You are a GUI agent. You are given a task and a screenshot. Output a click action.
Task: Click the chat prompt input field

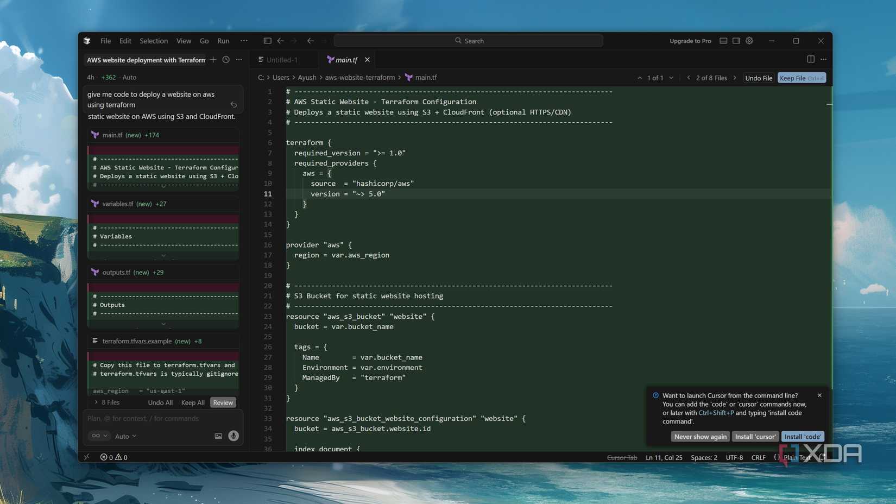[x=157, y=419]
